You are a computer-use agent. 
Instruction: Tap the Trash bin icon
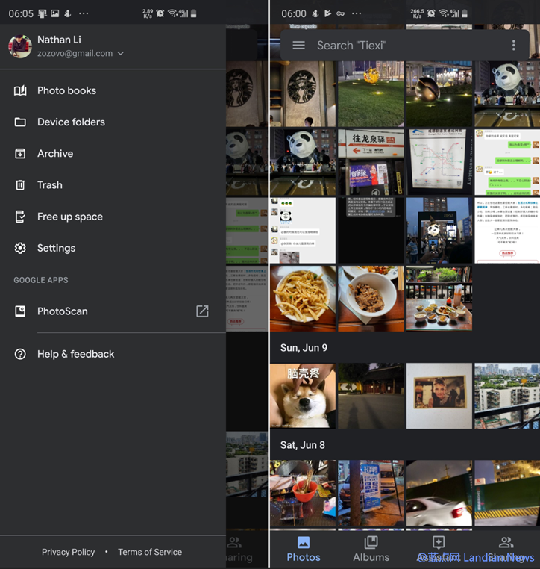20,185
